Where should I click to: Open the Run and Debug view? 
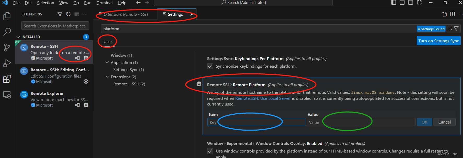tap(7, 63)
